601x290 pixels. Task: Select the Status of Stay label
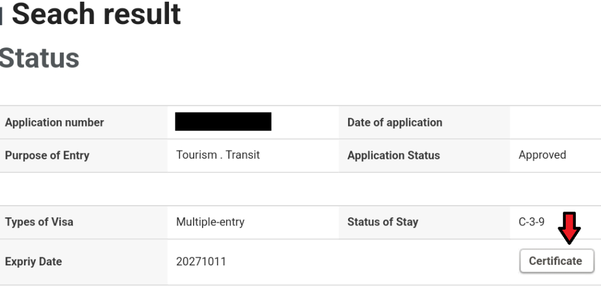coord(383,222)
